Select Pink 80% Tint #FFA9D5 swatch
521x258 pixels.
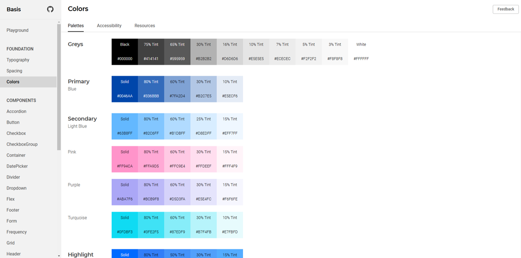click(151, 159)
